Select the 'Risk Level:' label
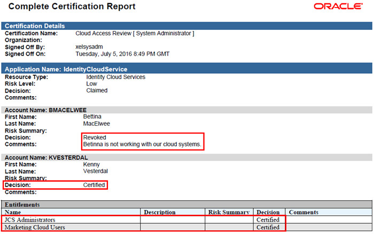374x234 pixels. pyautogui.click(x=20, y=84)
